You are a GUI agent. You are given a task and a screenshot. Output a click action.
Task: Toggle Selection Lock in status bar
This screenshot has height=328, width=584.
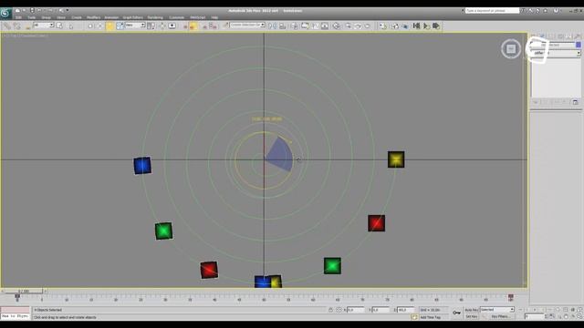tap(330, 310)
